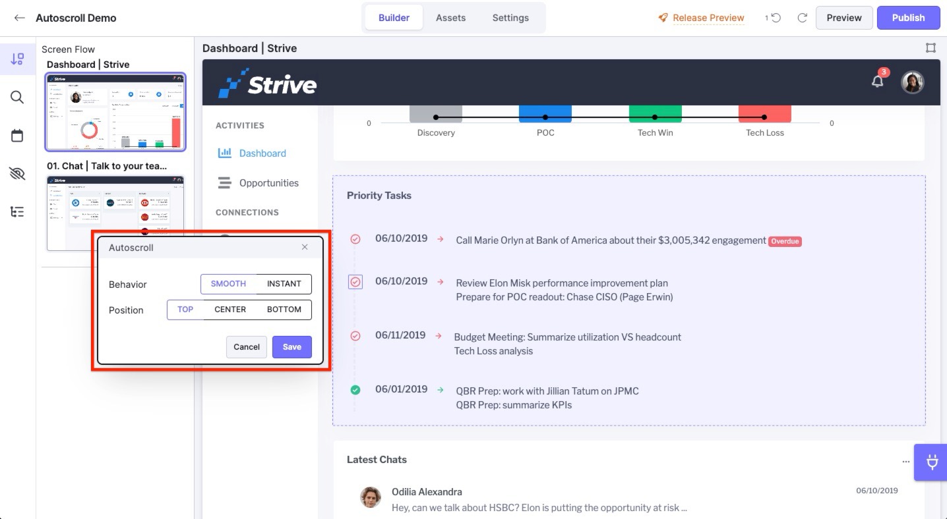
Task: Click the frame icon at canvas top right
Action: [930, 48]
